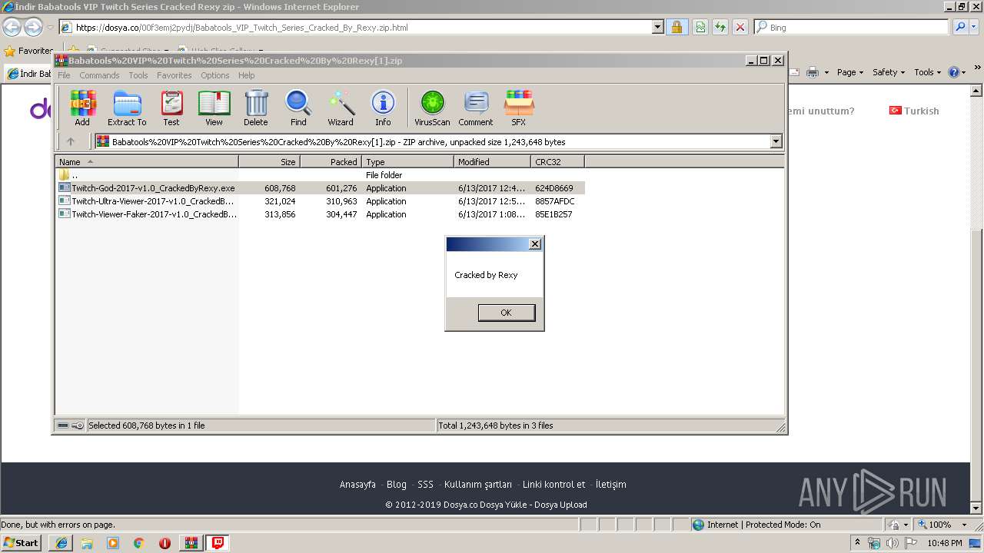Show hidden tray icons arrow
This screenshot has width=984, height=553.
coord(858,544)
